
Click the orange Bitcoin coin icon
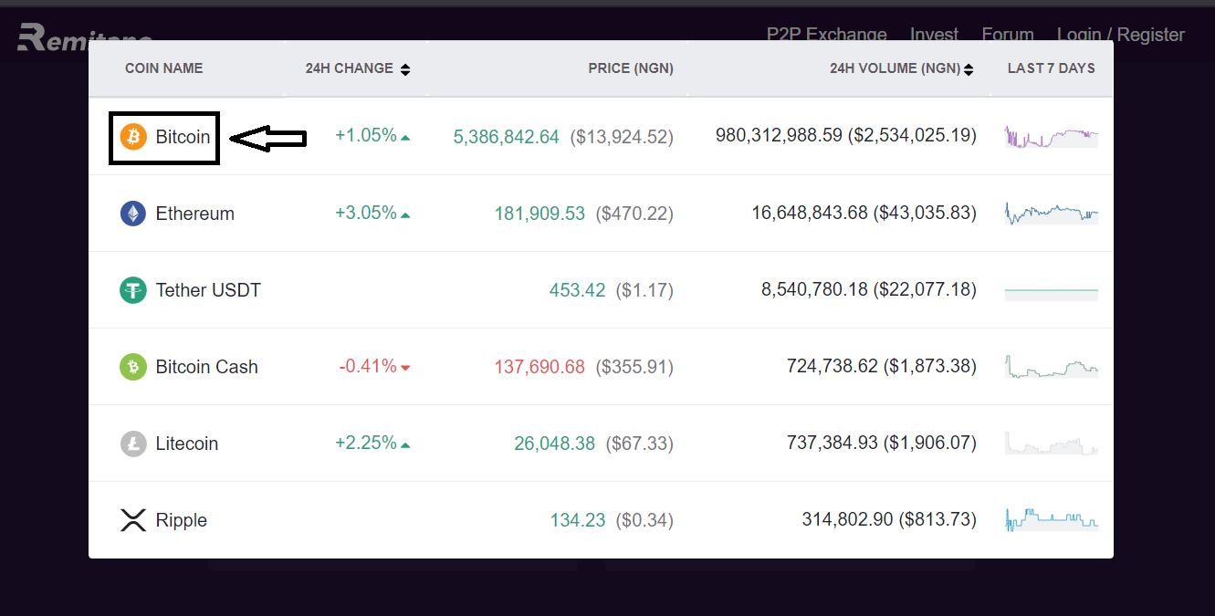tap(133, 137)
